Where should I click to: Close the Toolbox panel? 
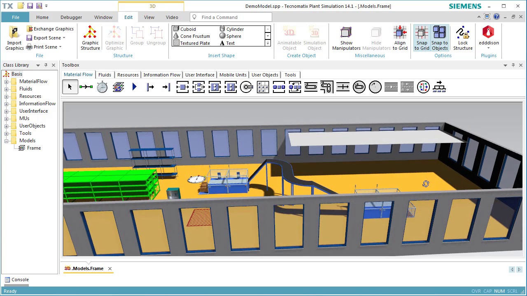click(x=521, y=65)
